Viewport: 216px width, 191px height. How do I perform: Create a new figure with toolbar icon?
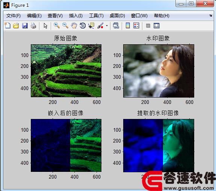pyautogui.click(x=8, y=26)
